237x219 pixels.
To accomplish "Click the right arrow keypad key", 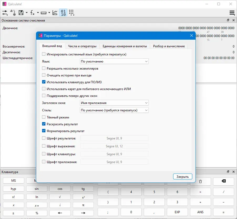I will [83, 213].
